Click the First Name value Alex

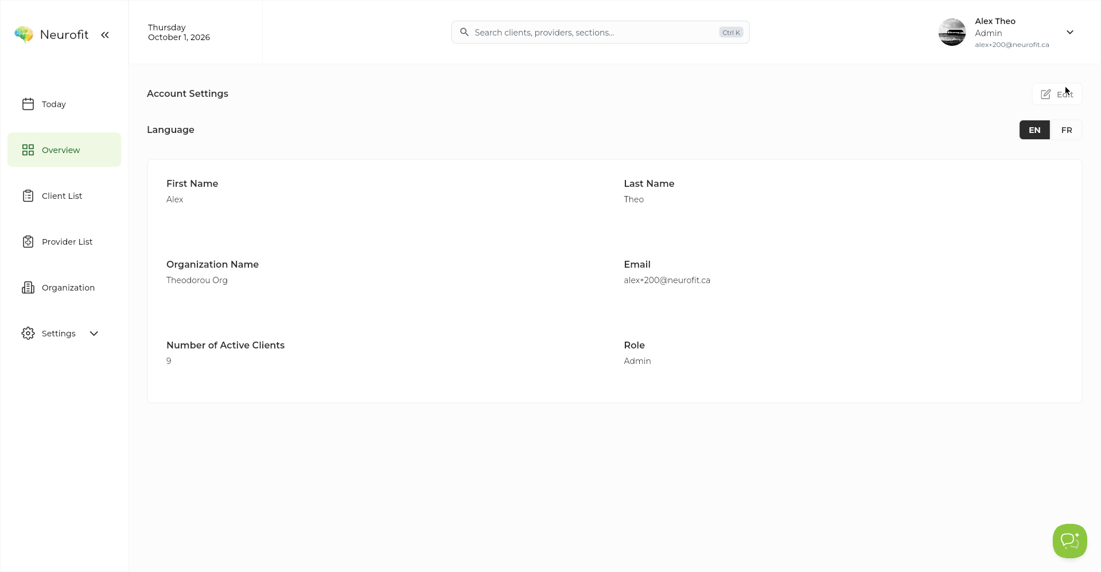coord(175,199)
